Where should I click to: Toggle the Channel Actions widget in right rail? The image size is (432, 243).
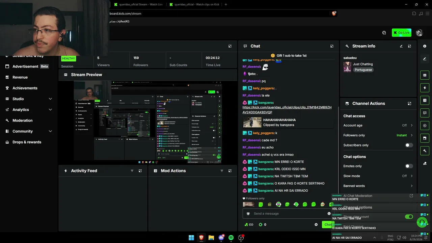425,138
